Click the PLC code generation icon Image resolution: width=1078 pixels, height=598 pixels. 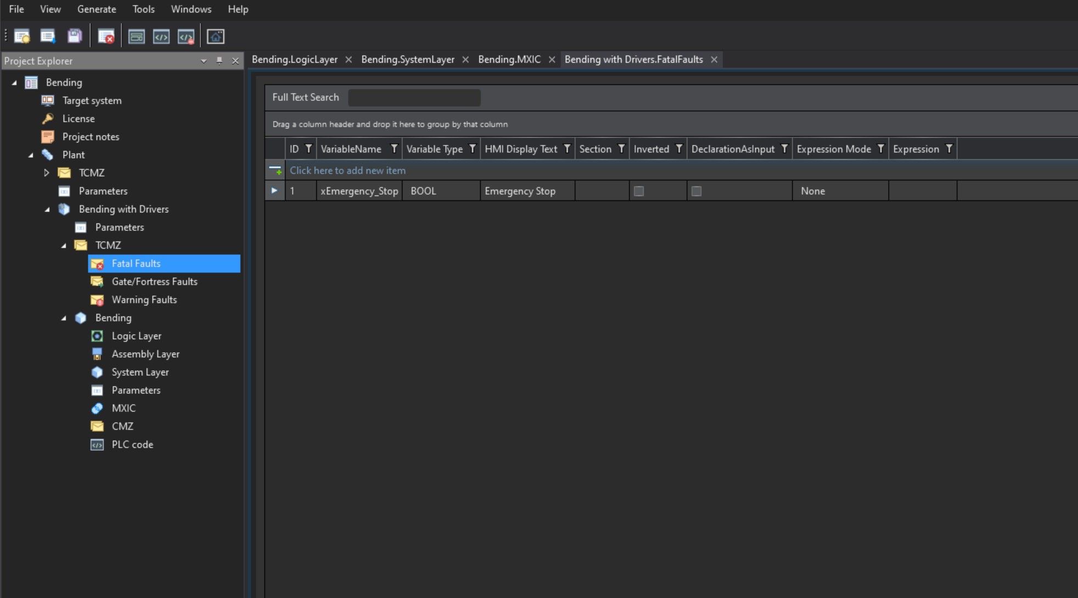pyautogui.click(x=161, y=36)
